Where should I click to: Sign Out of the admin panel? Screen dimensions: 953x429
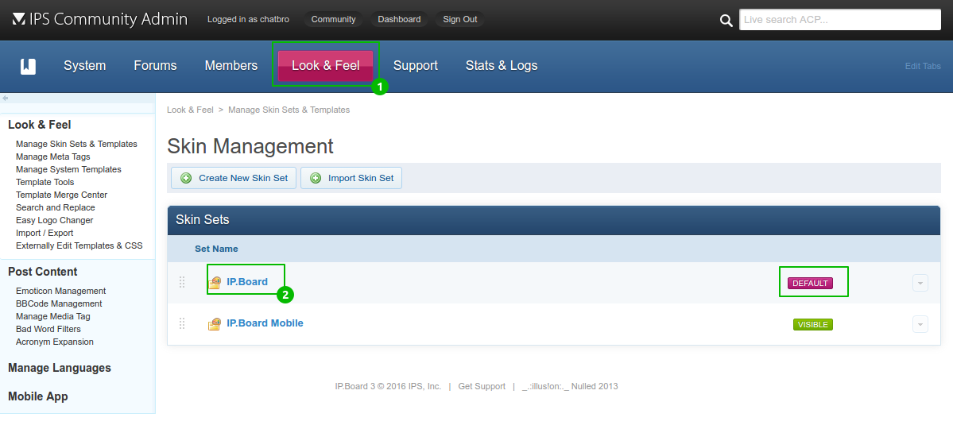coord(460,19)
